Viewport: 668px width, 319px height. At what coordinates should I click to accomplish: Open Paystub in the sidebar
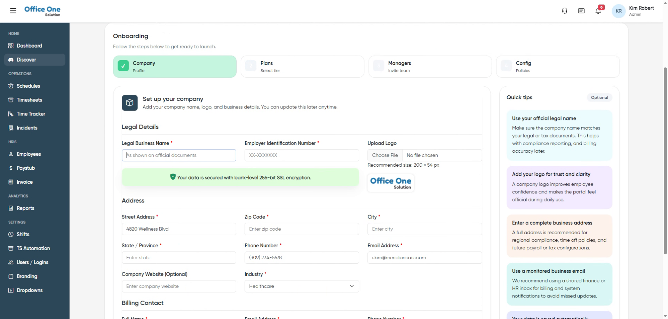click(x=25, y=168)
